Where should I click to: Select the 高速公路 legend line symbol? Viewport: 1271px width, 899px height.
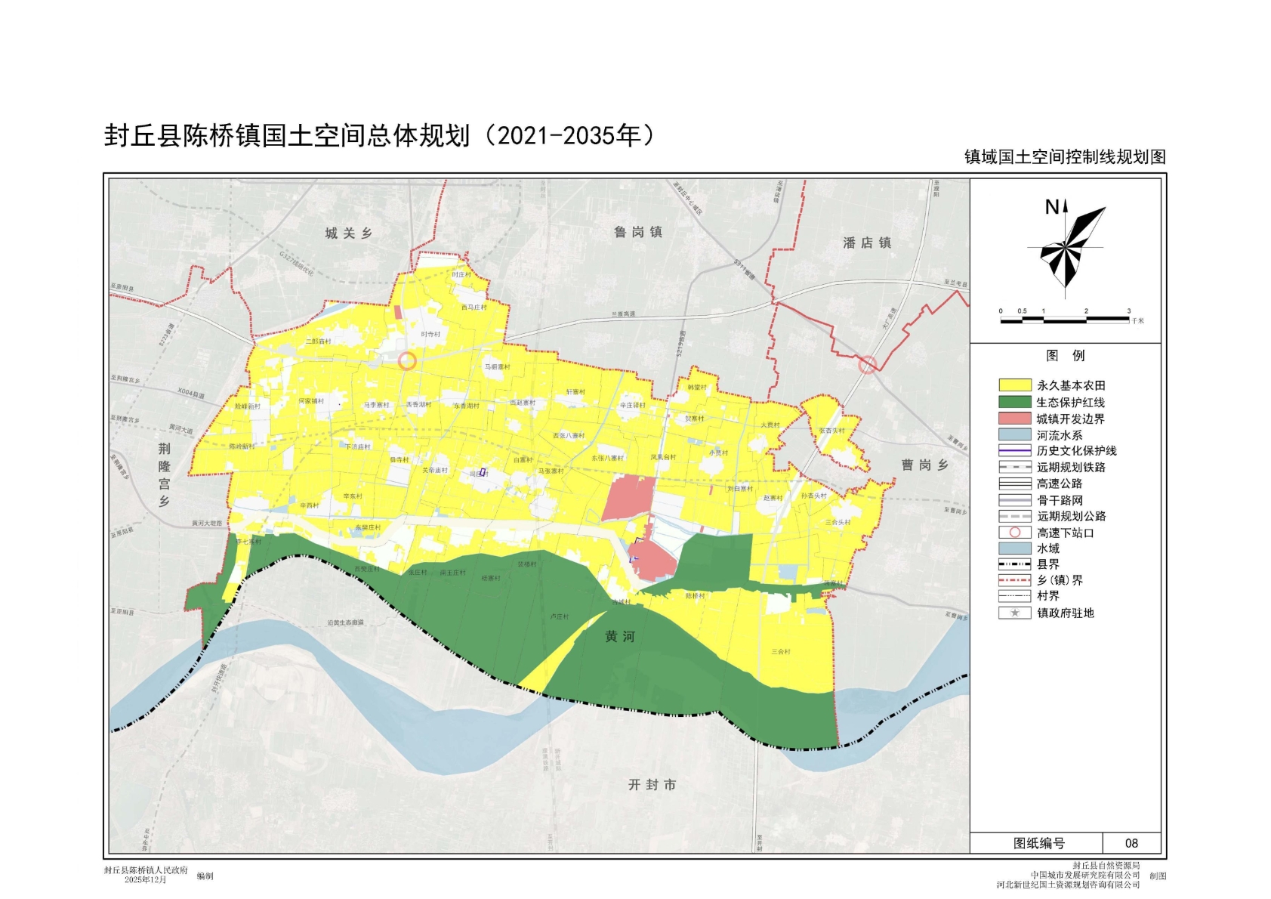tap(1014, 483)
